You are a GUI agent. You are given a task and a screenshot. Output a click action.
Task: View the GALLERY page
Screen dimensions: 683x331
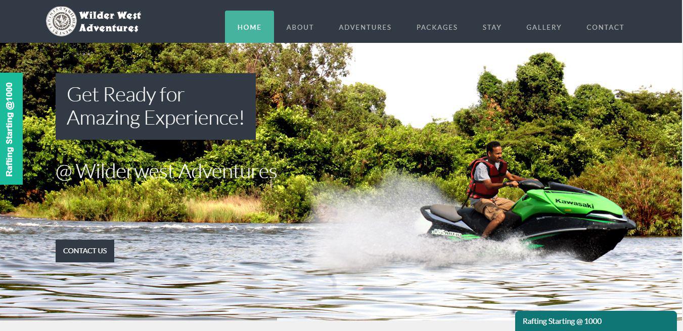point(544,27)
